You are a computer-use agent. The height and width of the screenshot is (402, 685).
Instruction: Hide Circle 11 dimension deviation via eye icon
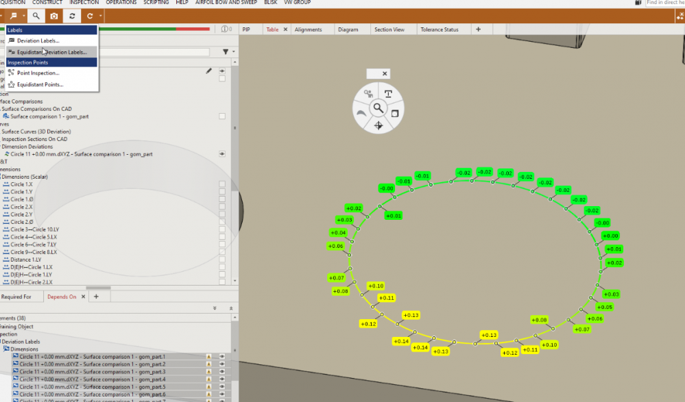coord(222,154)
